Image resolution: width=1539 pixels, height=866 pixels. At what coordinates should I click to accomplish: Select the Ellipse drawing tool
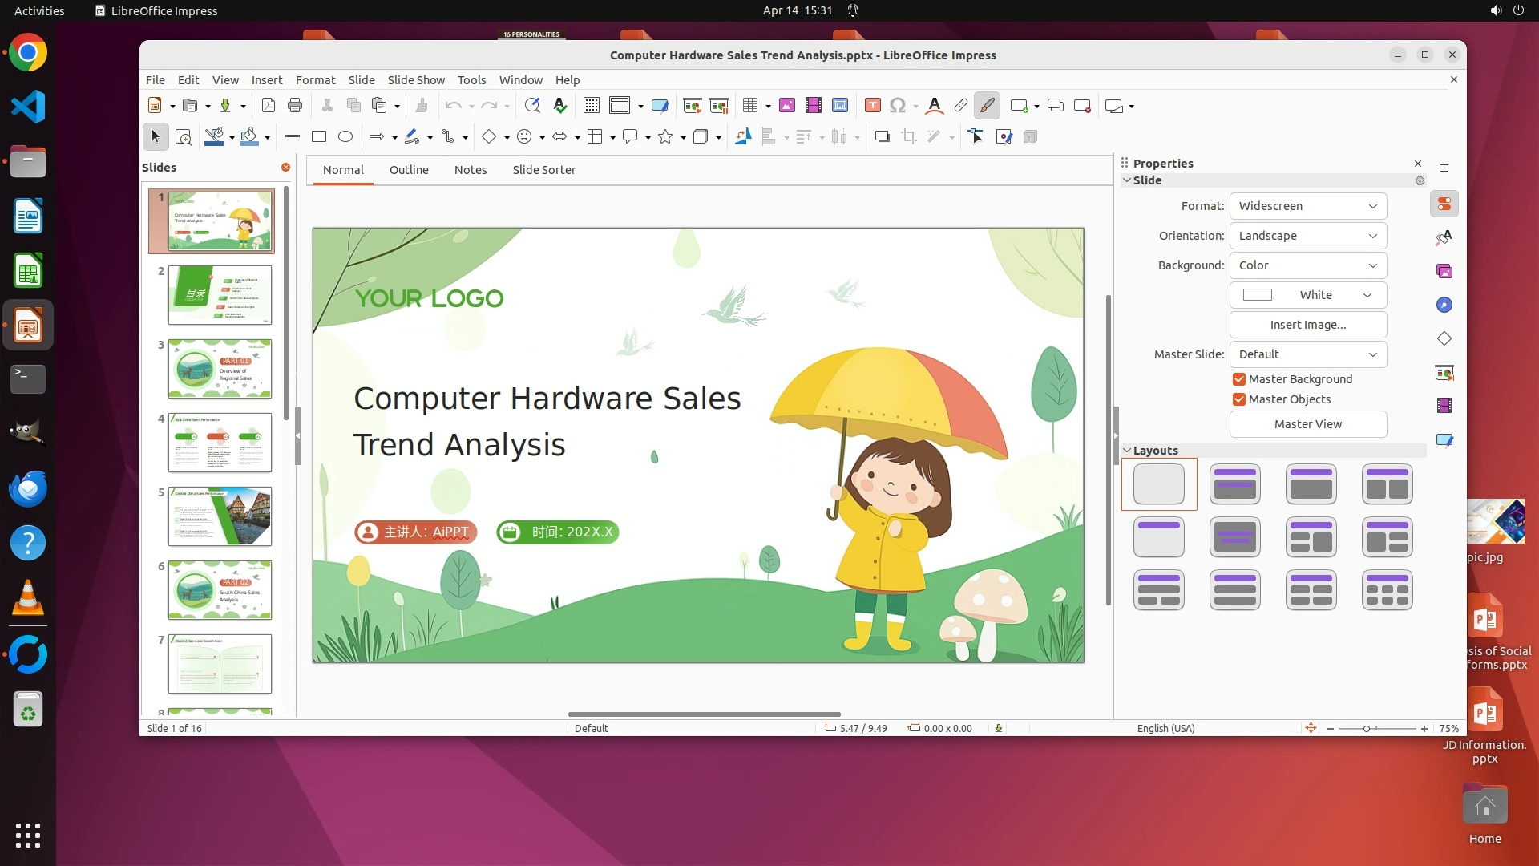[x=345, y=137]
